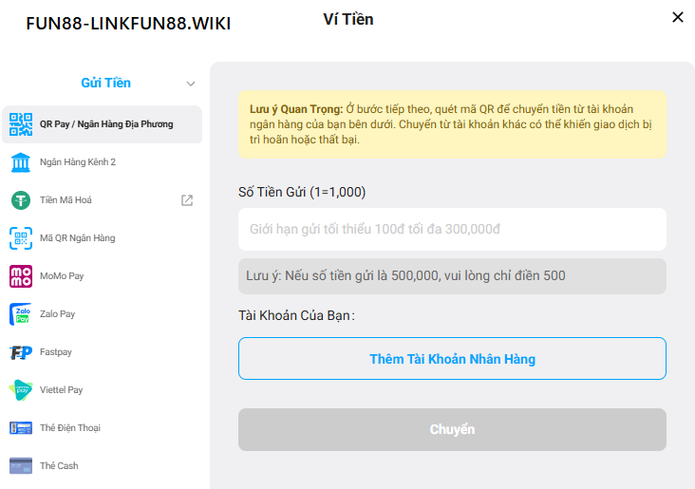Click the green Tether icon for Tiền Mã Hoá
The image size is (695, 489).
21,200
